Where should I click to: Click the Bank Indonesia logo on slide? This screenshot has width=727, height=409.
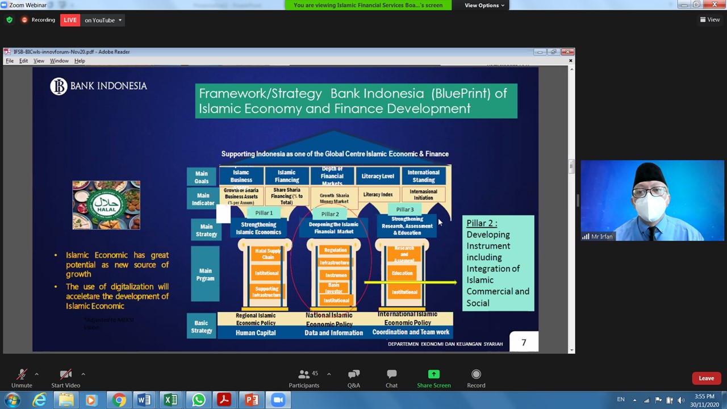click(98, 86)
